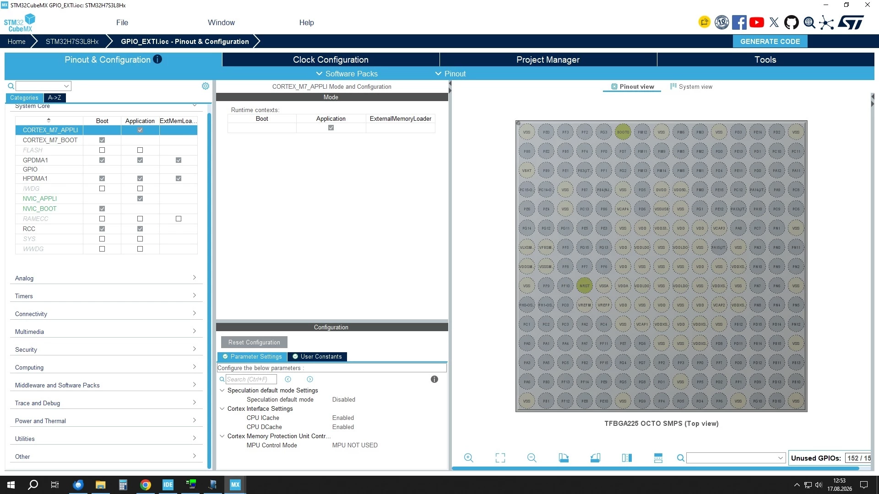Click the fit-to-screen icon in pinout toolbar

tap(500, 458)
